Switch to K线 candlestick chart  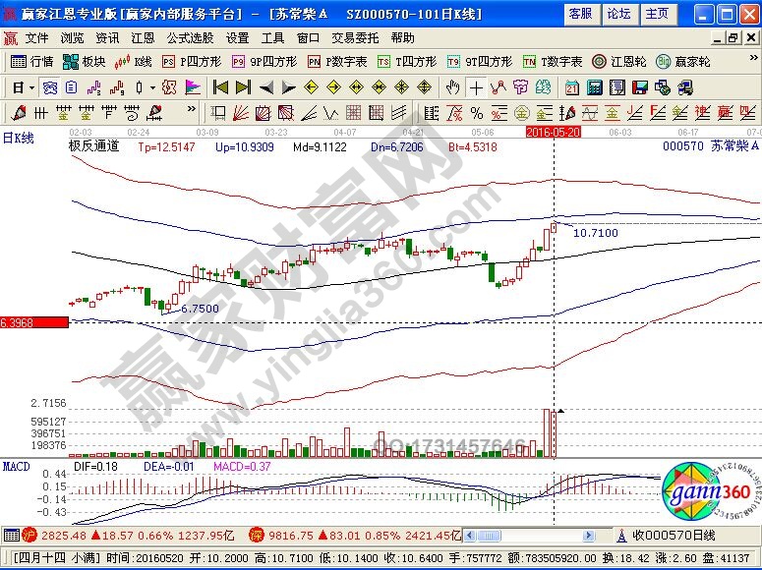[x=135, y=61]
